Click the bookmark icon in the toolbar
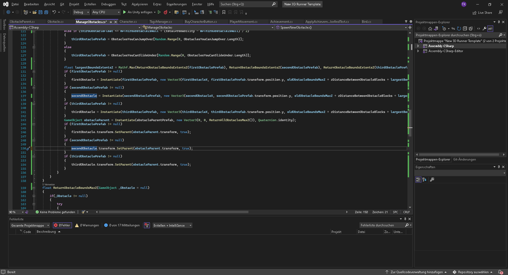The height and width of the screenshot is (275, 508). pyautogui.click(x=224, y=12)
